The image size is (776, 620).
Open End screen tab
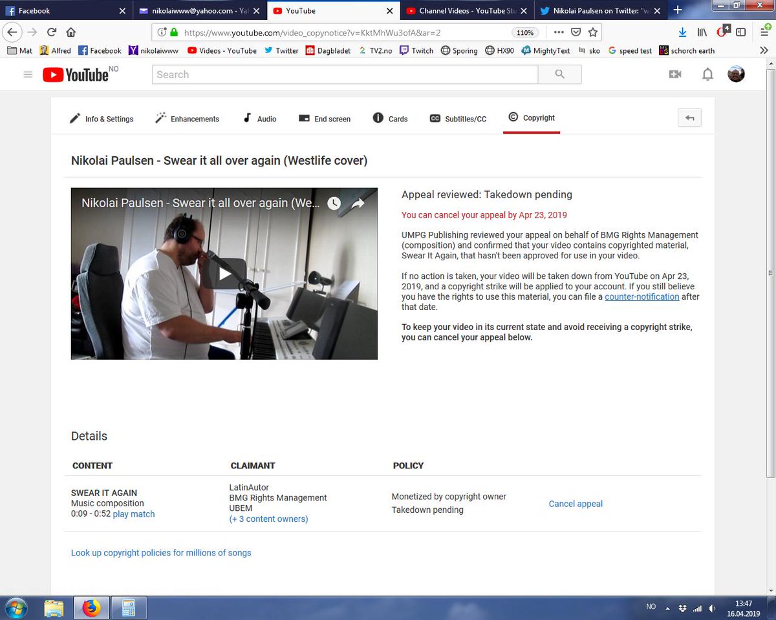point(325,119)
